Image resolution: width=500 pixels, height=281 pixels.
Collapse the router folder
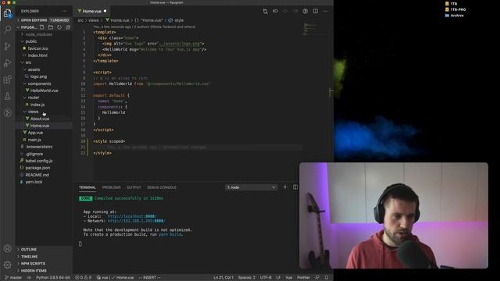(x=45, y=98)
